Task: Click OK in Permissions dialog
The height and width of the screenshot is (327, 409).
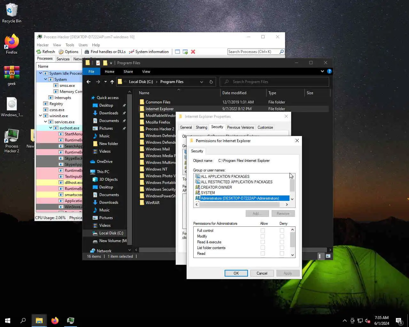Action: click(x=236, y=273)
